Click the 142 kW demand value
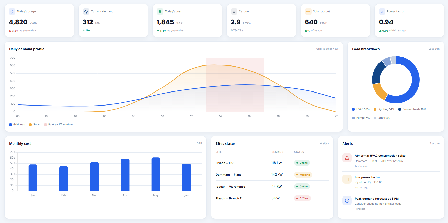The image size is (448, 223). pyautogui.click(x=277, y=175)
